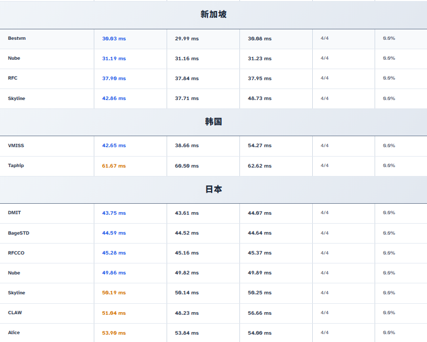
Task: Click the 31.16 ms minimum latency value
Action: 187,59
